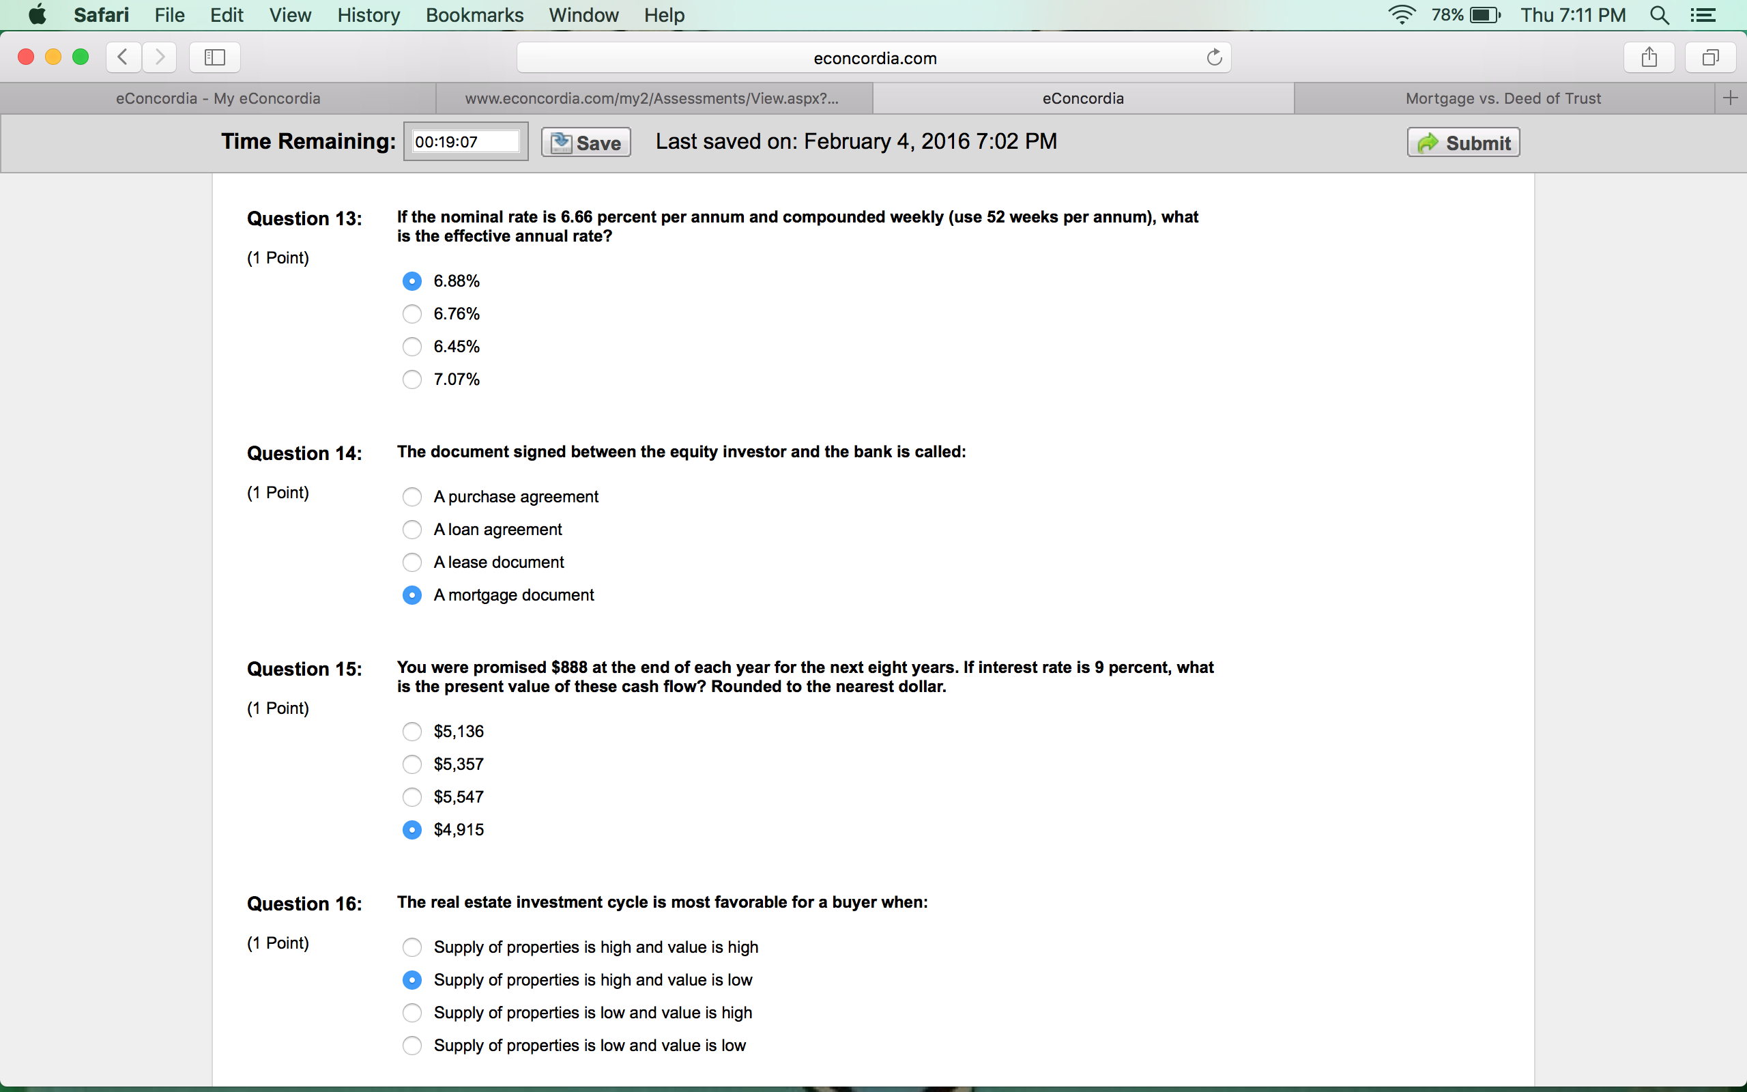The height and width of the screenshot is (1092, 1747).
Task: Click the Wi-Fi status icon
Action: [x=1401, y=15]
